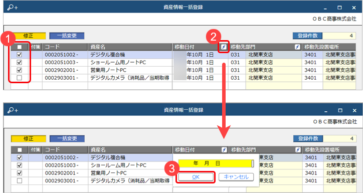This screenshot has height=193, width=363.
Task: Select code 0002051003 cell in upper window
Action: [65, 63]
